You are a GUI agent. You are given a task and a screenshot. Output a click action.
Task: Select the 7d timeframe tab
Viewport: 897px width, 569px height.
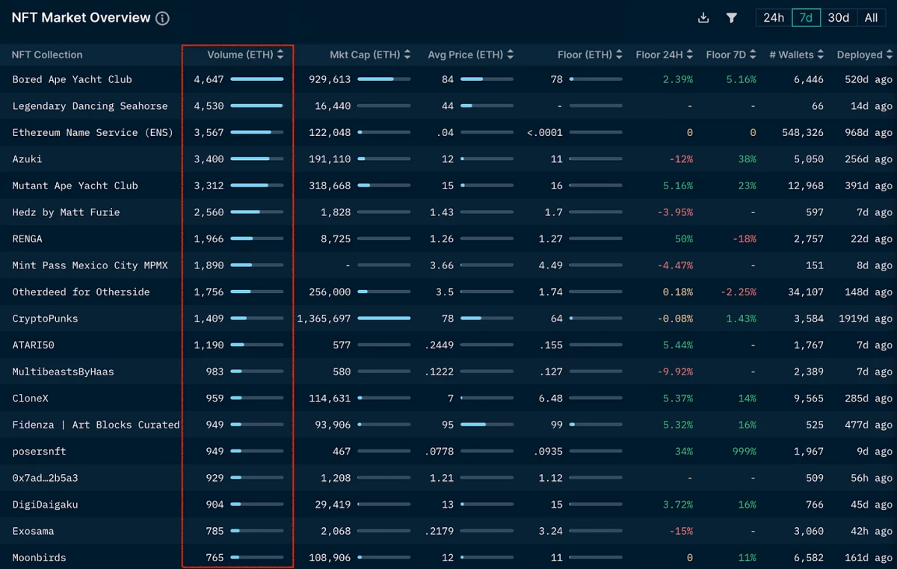[806, 18]
